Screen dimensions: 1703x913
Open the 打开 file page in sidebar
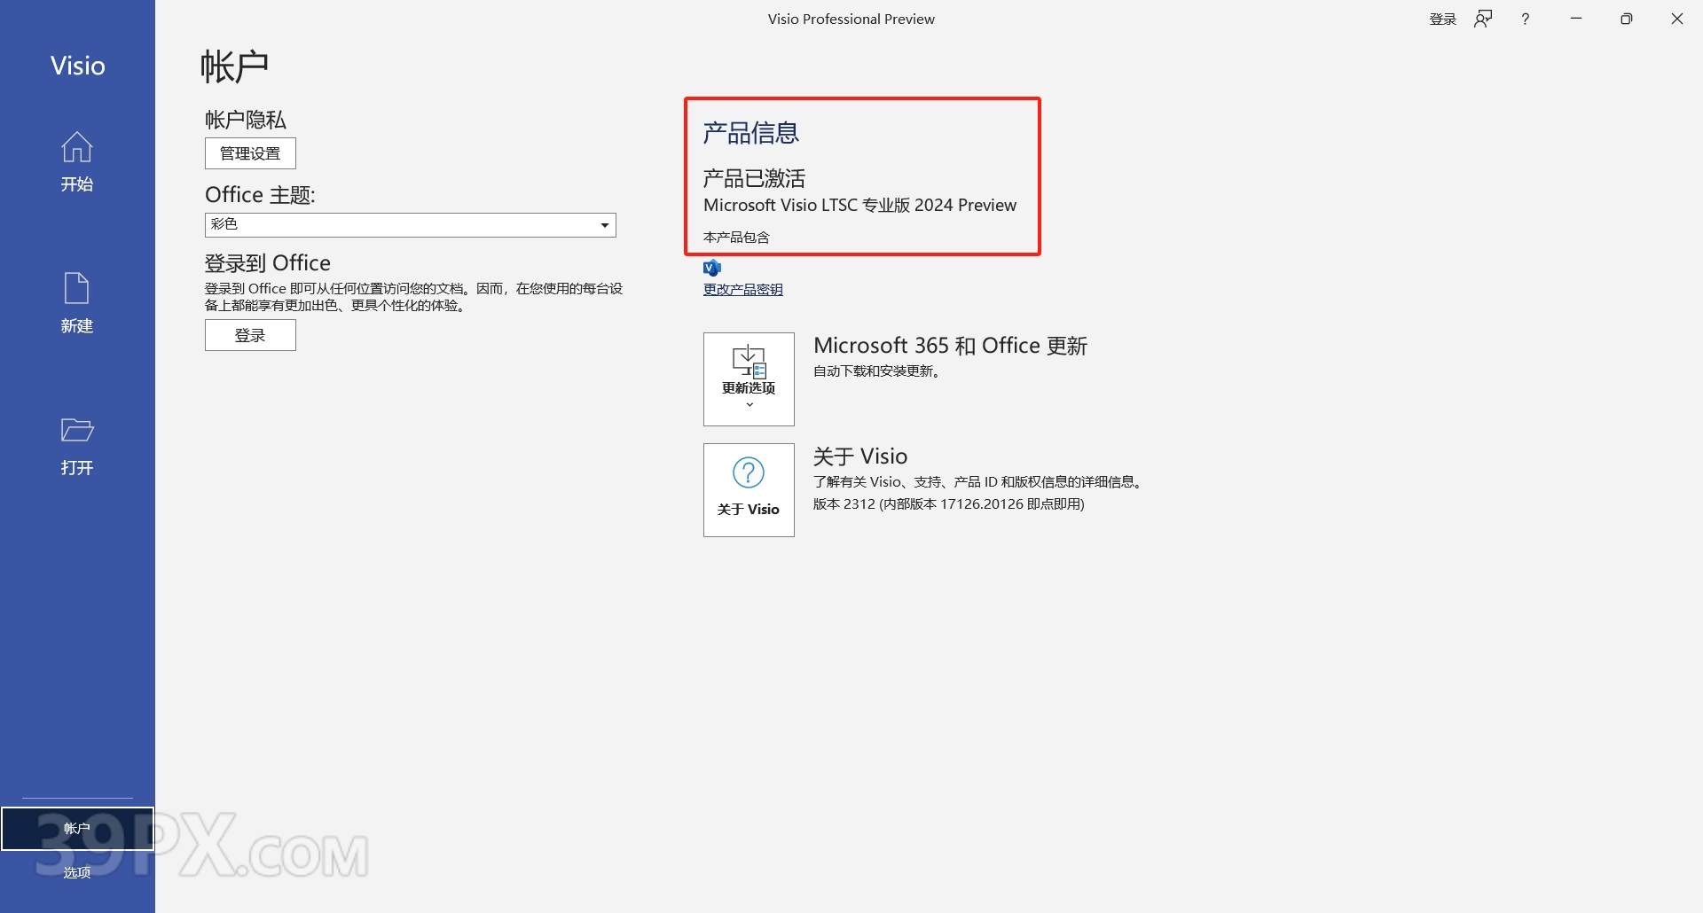(x=77, y=446)
